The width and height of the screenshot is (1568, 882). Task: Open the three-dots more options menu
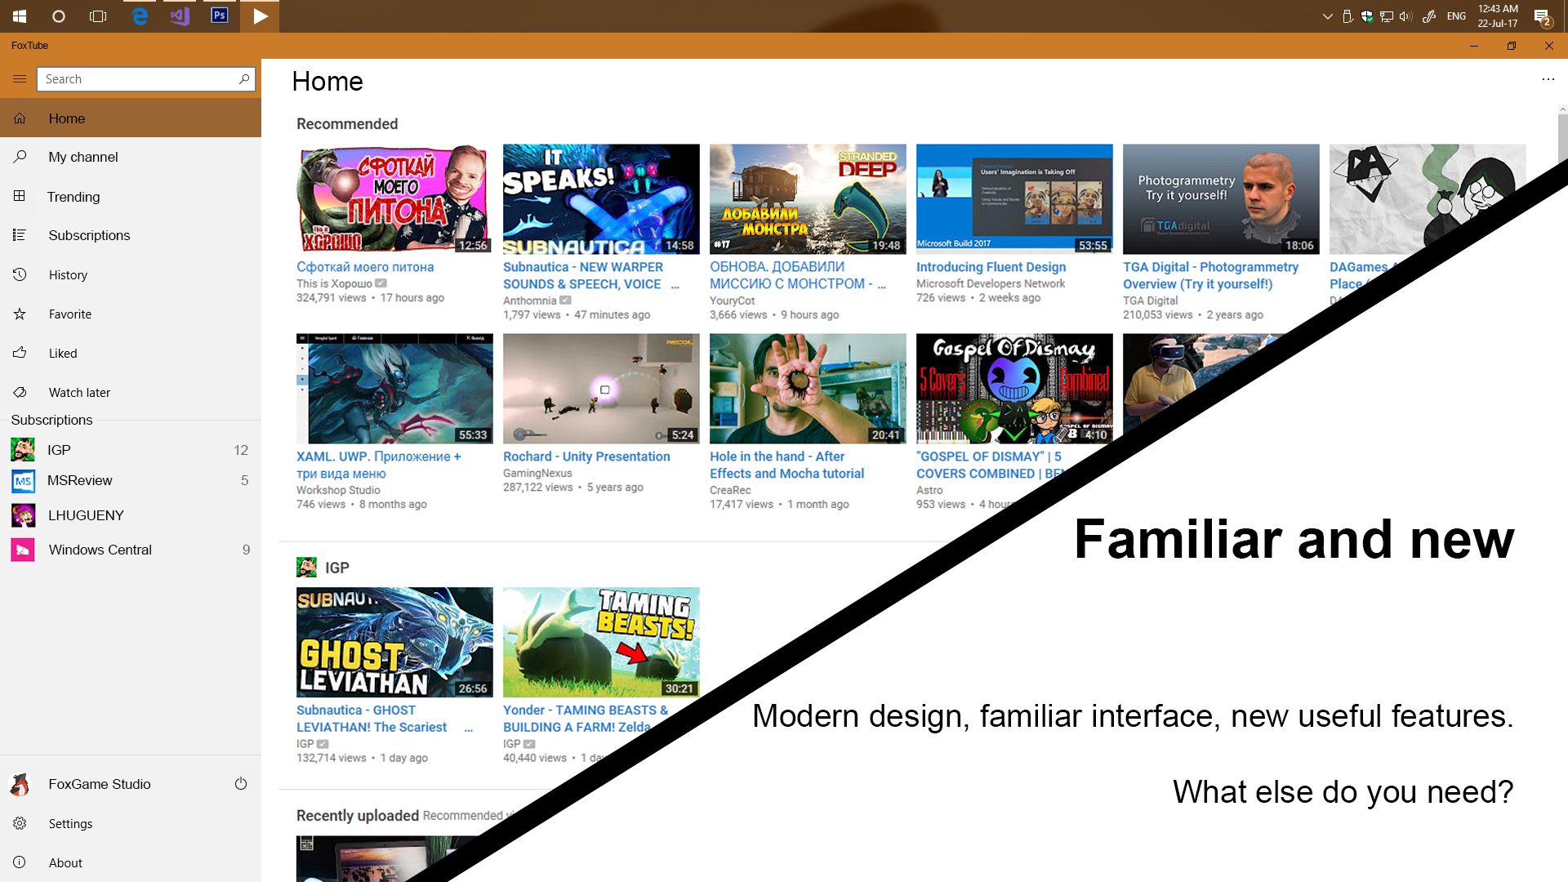tap(1548, 79)
